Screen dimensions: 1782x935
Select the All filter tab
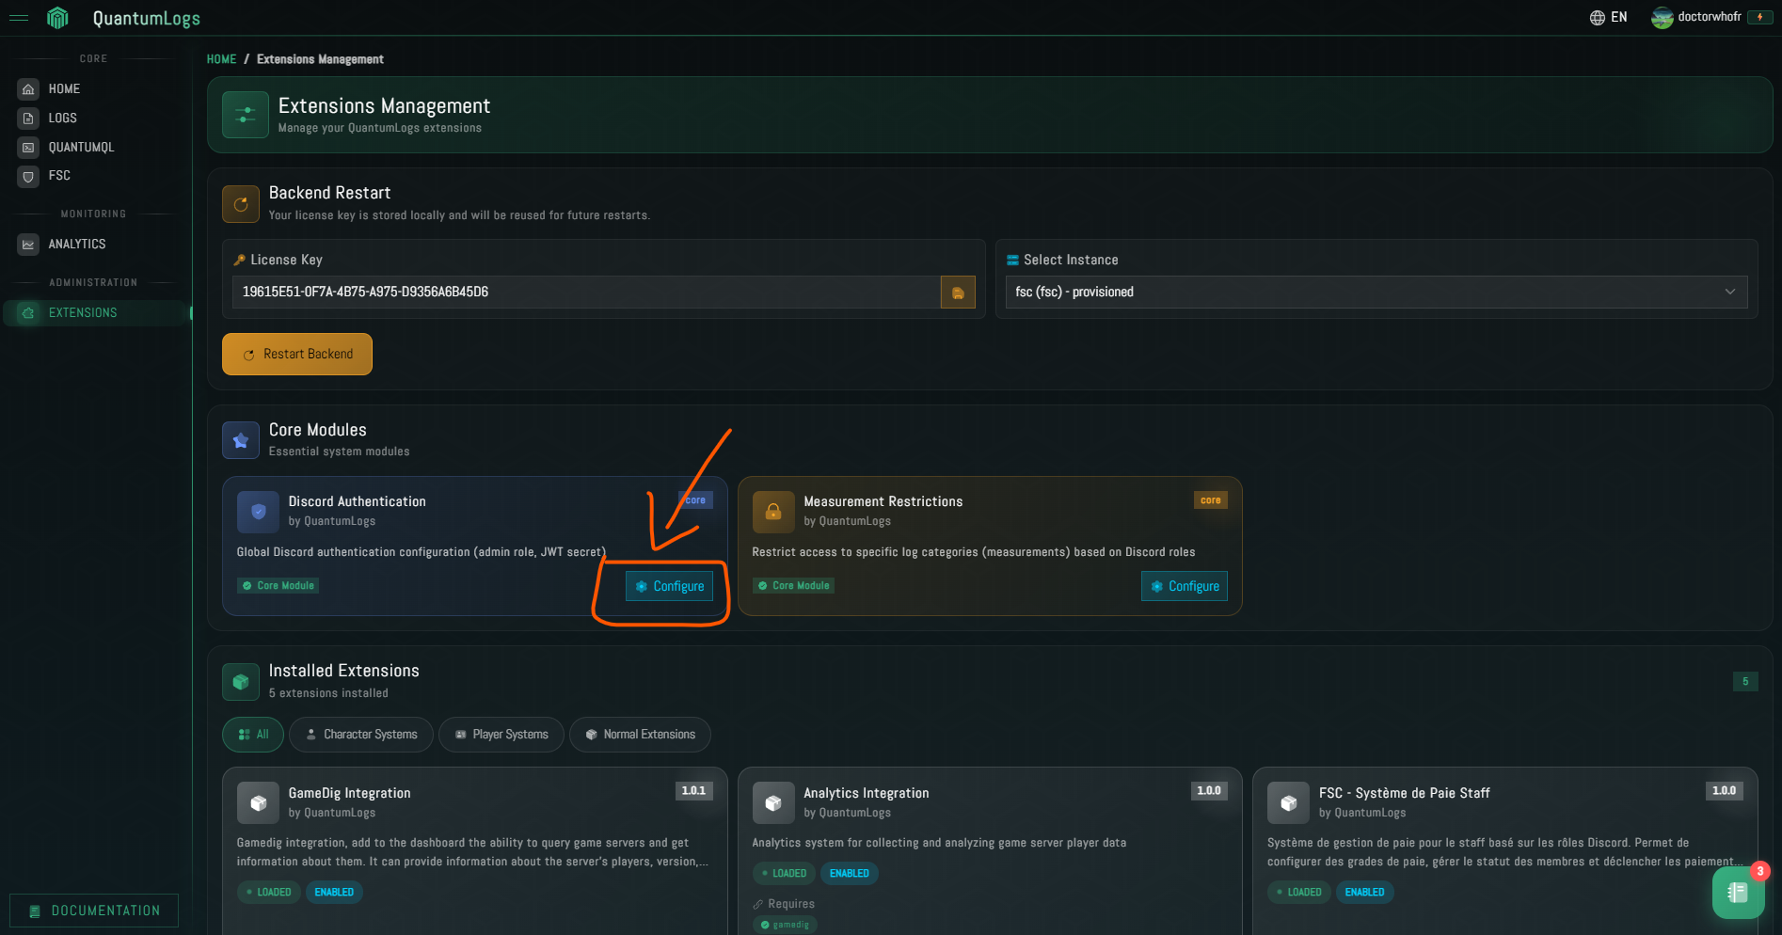pos(253,735)
